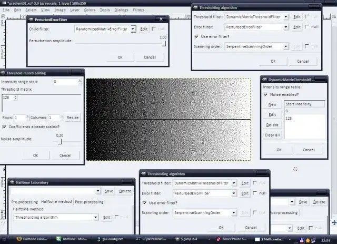This screenshot has height=244, width=337.
Task: Expand the Child filter dropdown in PerturbedErrorFilter
Action: pos(133,29)
